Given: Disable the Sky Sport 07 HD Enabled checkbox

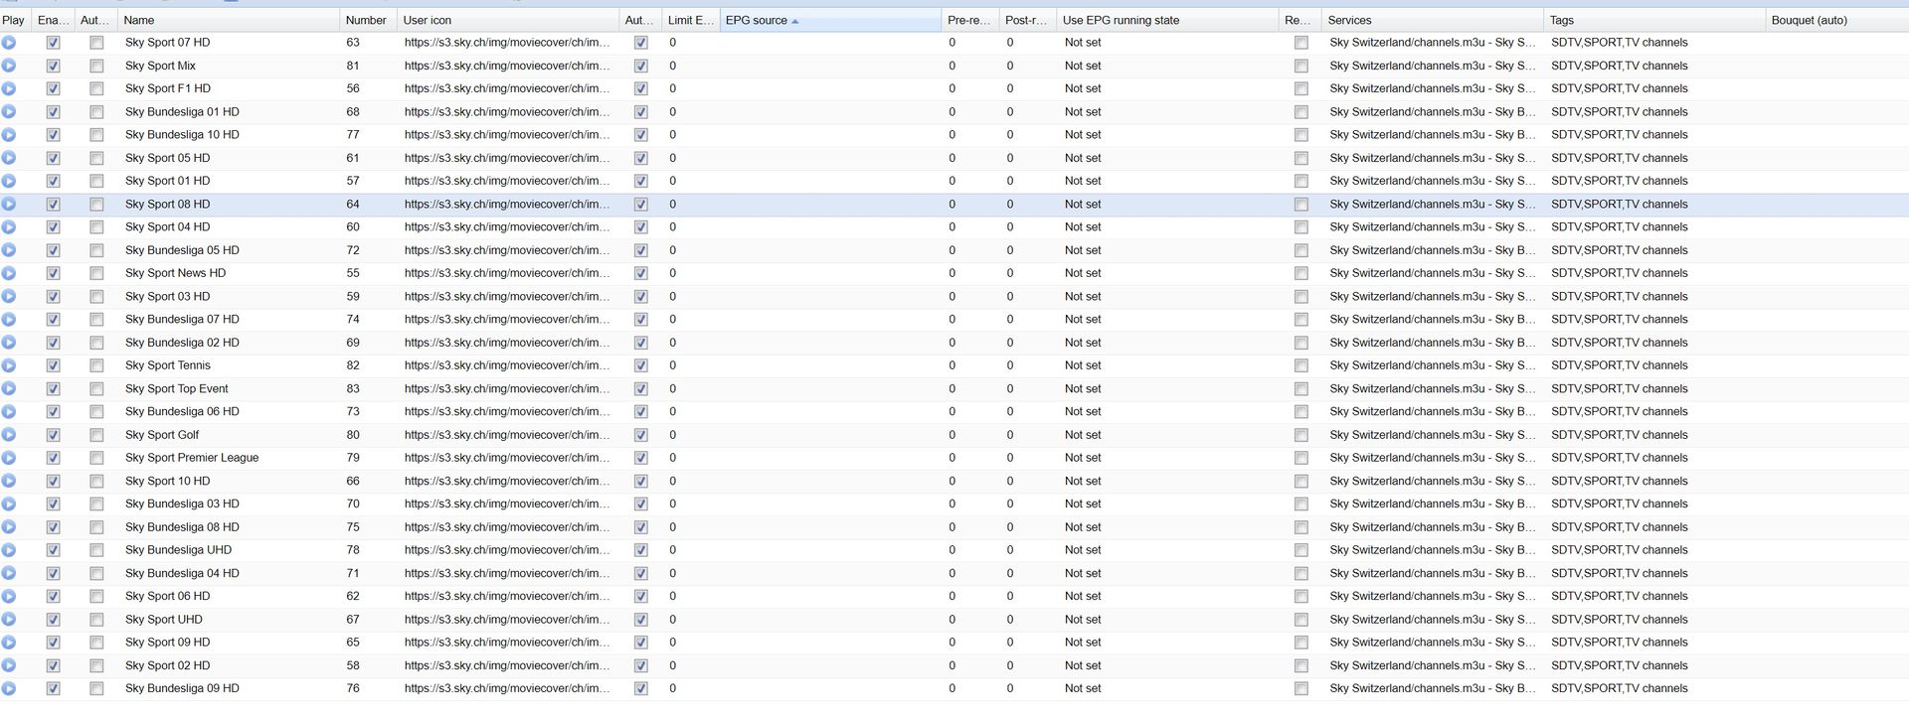Looking at the screenshot, I should point(54,43).
